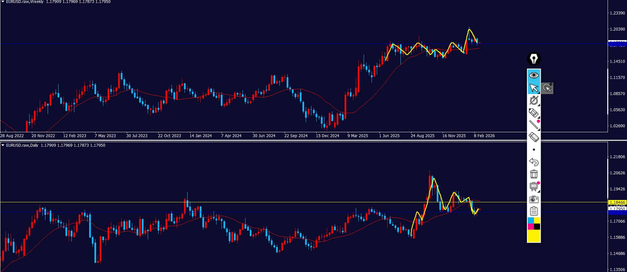Select the eraser tool

534,137
